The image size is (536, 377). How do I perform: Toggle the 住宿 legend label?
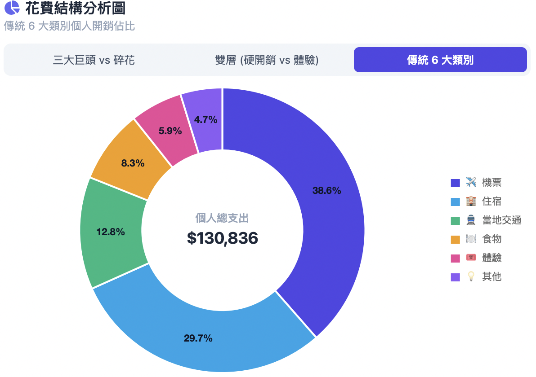pyautogui.click(x=491, y=202)
